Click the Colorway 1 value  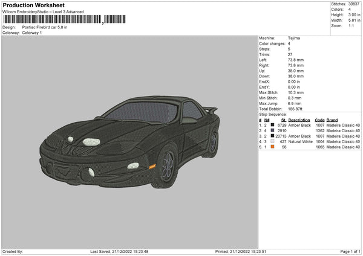point(33,33)
